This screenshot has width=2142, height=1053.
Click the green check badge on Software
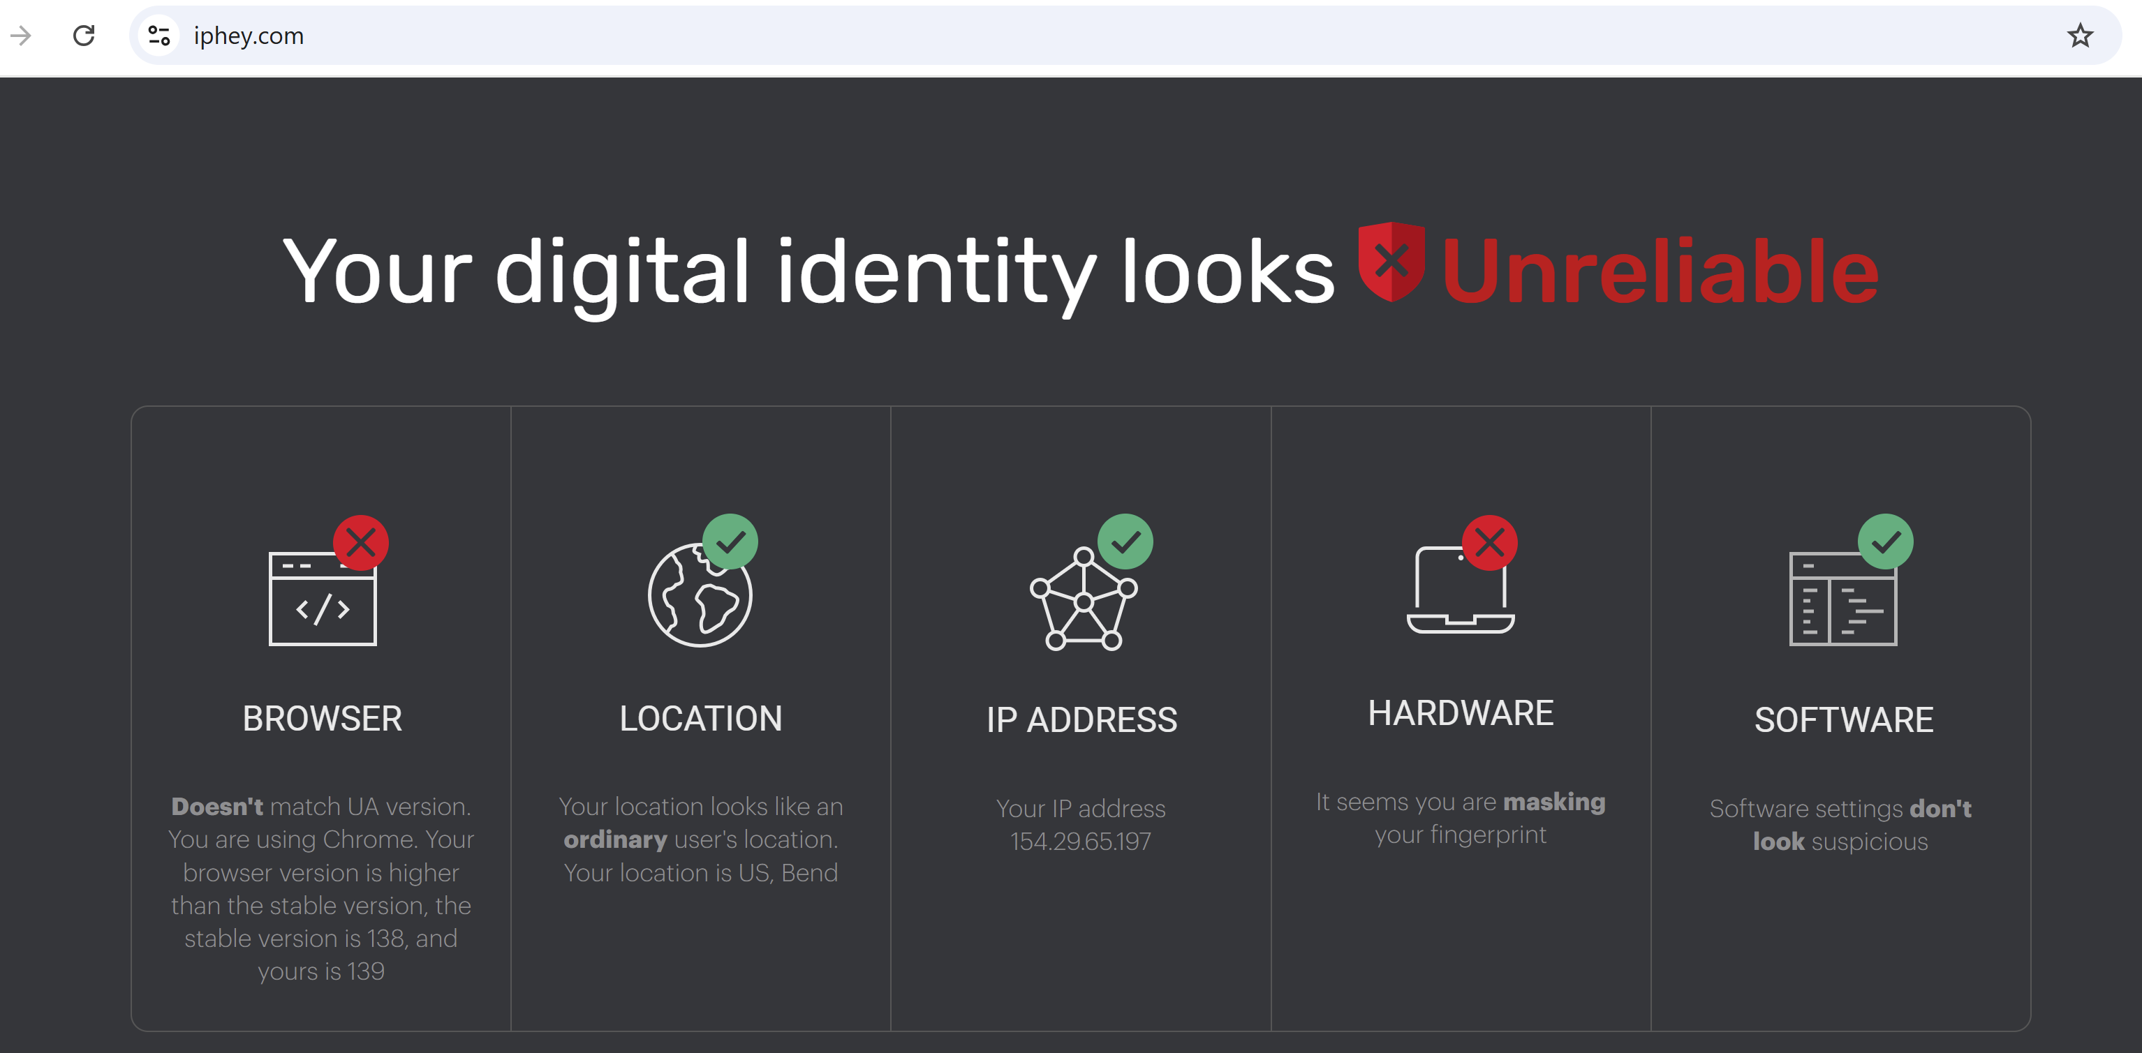(1885, 542)
